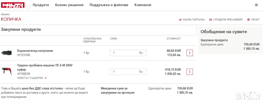Viewport: 263px width, 103px height.
Task: Open the 'Бързозатягащ патронник' product link
Action: [x=35, y=51]
